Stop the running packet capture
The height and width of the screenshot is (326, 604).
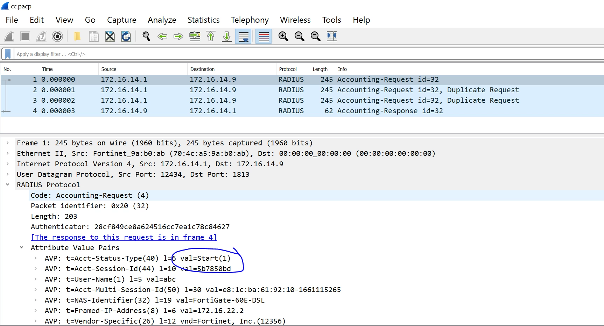click(25, 36)
